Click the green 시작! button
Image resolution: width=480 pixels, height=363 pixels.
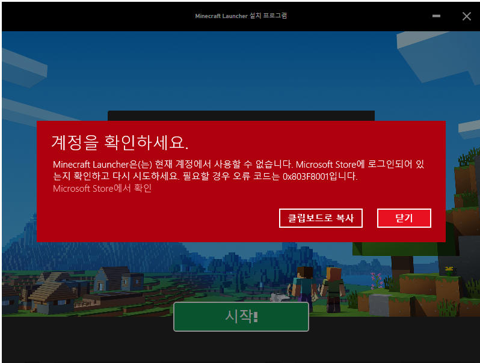click(241, 317)
